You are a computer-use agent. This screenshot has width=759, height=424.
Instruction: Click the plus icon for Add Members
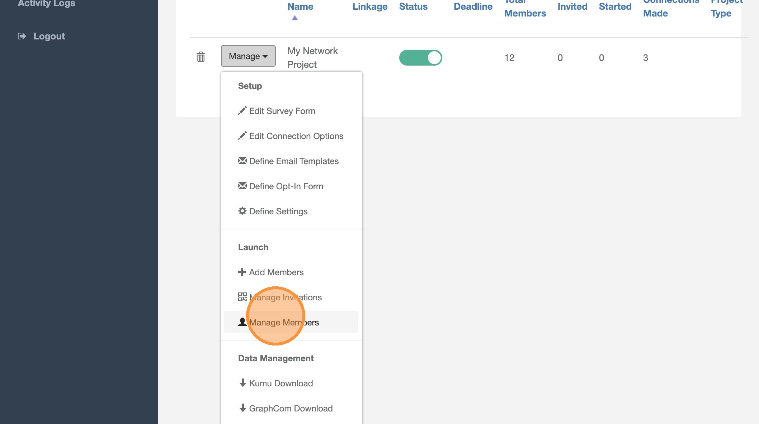click(242, 272)
